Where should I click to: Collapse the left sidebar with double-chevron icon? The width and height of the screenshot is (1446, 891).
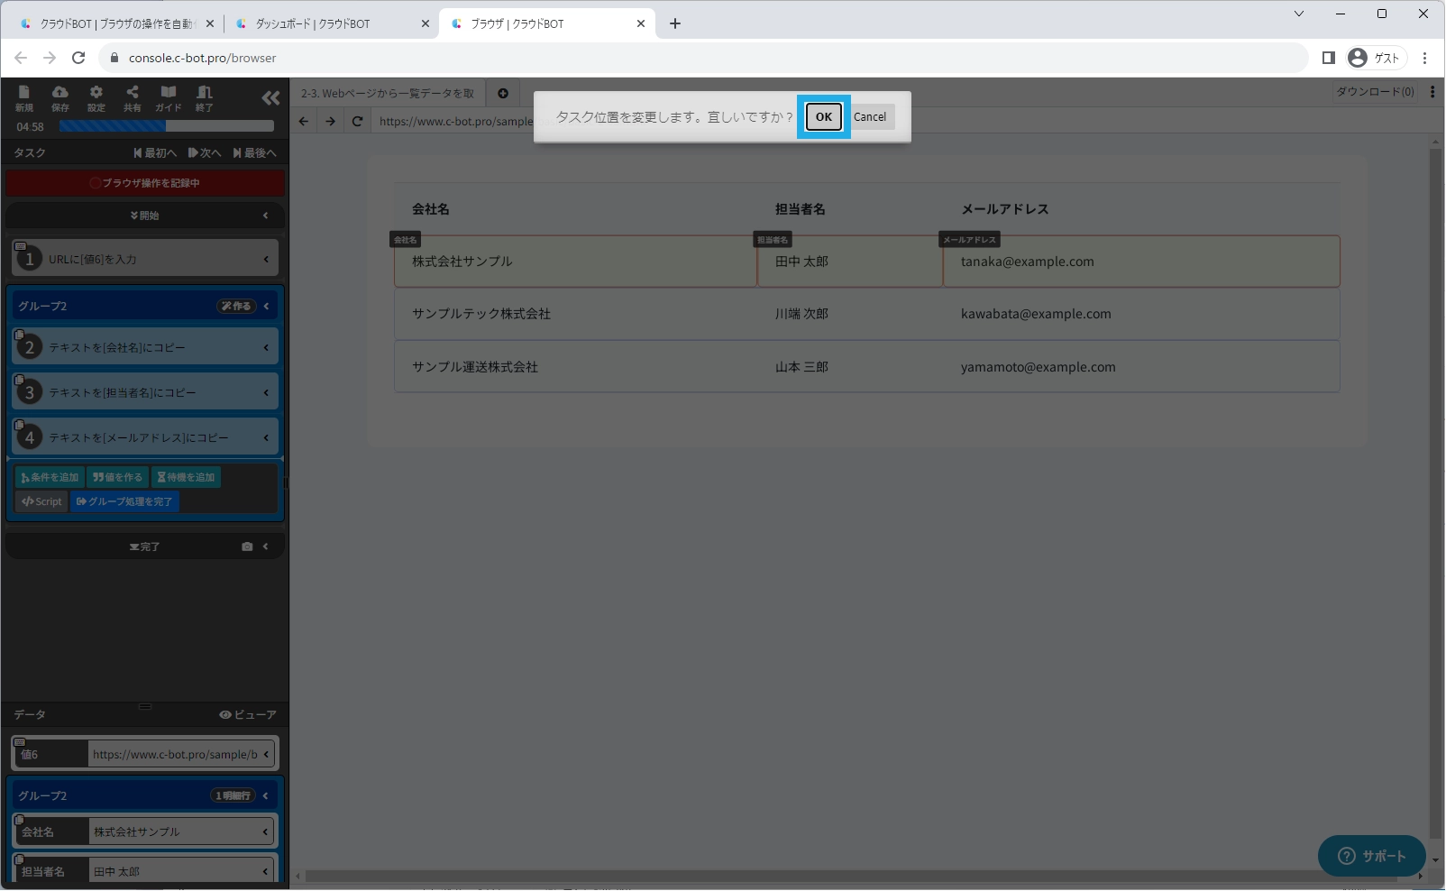(x=270, y=98)
